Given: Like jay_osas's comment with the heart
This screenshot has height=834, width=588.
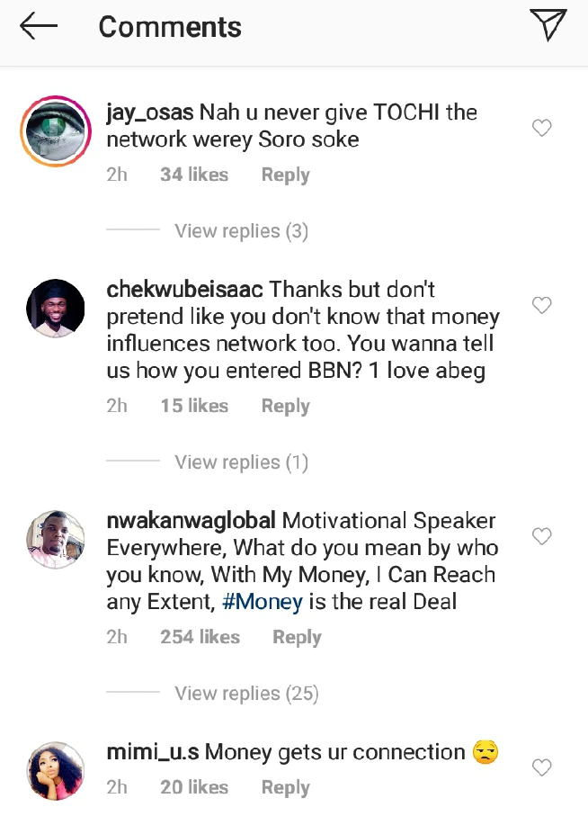Looking at the screenshot, I should coord(541,129).
